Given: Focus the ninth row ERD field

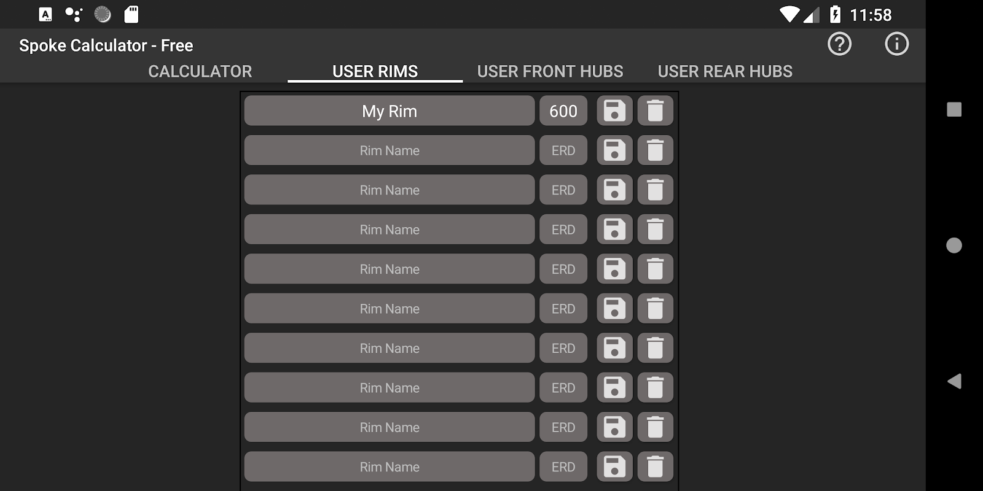Looking at the screenshot, I should coord(563,427).
